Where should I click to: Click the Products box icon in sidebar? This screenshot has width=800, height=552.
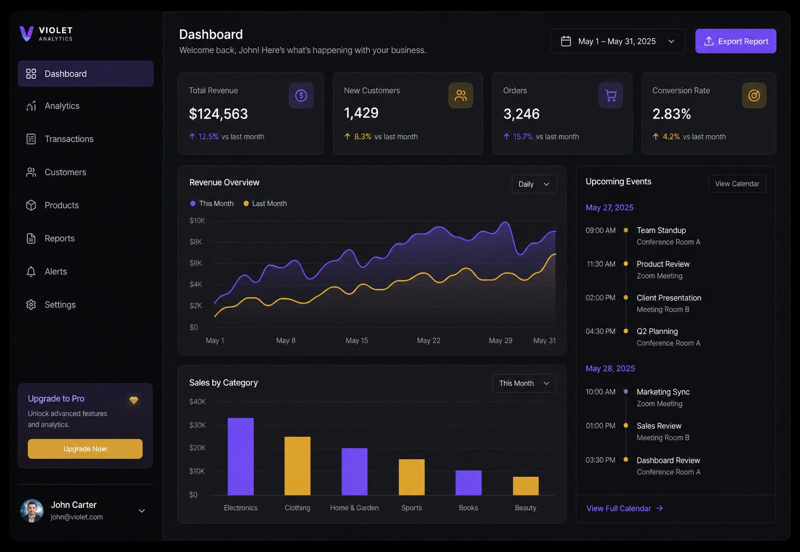click(x=31, y=205)
